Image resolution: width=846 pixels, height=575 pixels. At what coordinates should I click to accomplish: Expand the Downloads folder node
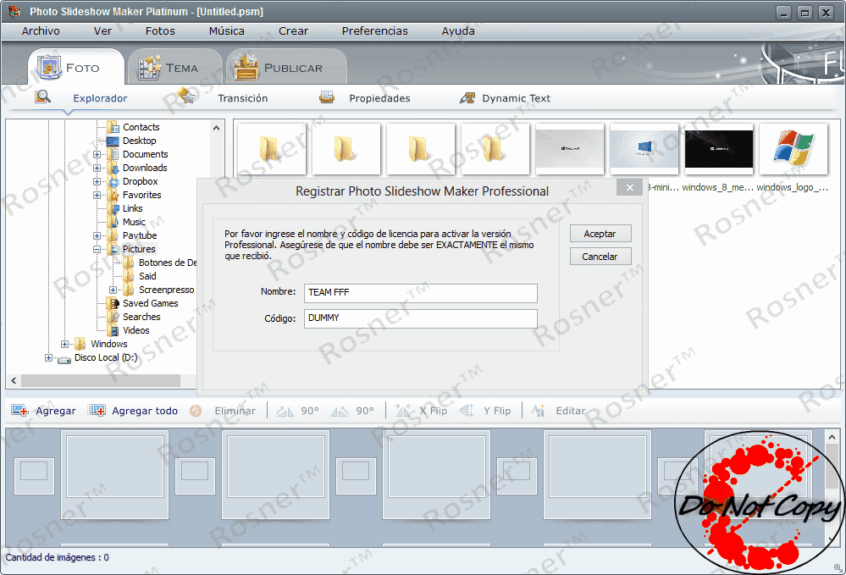97,168
